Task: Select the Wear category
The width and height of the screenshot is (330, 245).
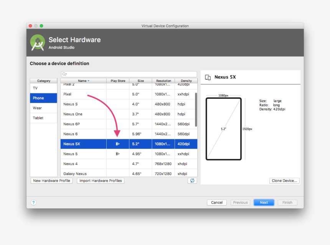Action: click(44, 108)
